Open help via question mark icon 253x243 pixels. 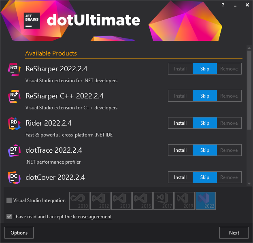click(x=223, y=5)
